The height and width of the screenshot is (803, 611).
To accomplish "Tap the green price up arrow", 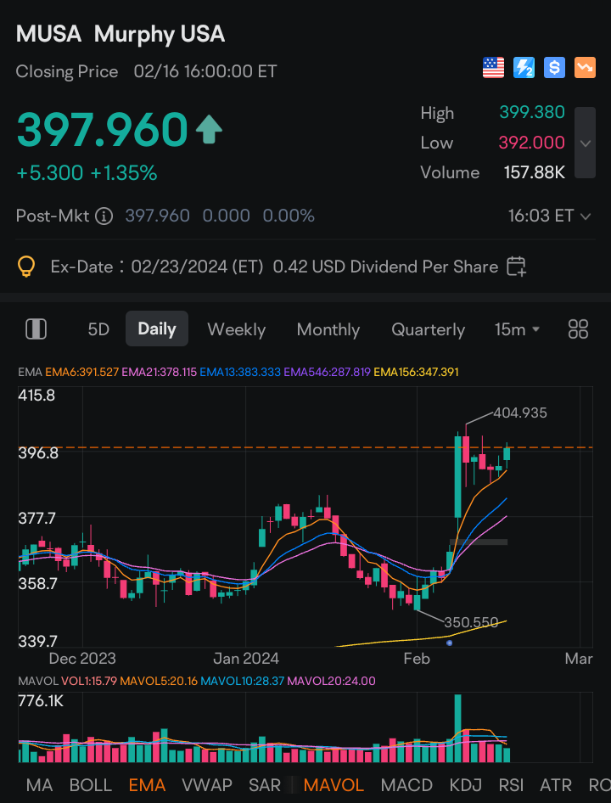I will [209, 130].
